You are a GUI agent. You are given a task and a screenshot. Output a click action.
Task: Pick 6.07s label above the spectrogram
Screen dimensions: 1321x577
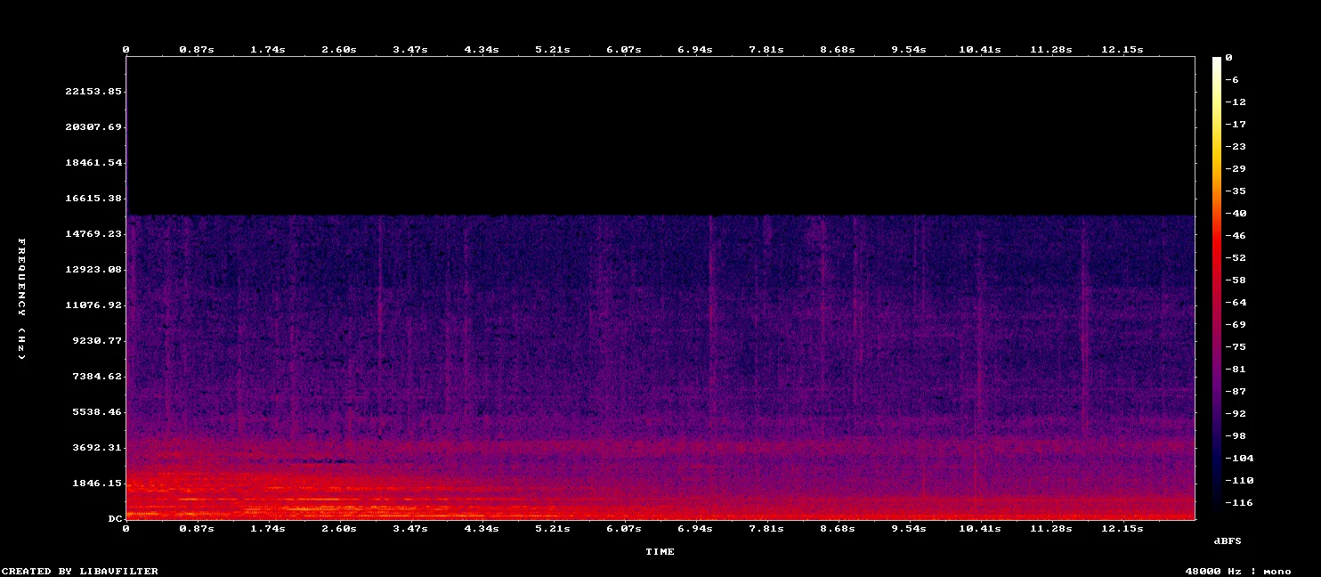click(624, 50)
